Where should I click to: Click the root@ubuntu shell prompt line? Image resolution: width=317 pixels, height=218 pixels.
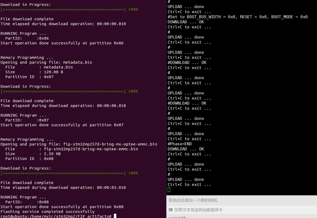pos(56,216)
